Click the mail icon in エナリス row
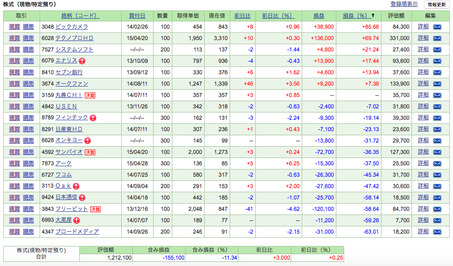The image size is (453, 266). [437, 61]
